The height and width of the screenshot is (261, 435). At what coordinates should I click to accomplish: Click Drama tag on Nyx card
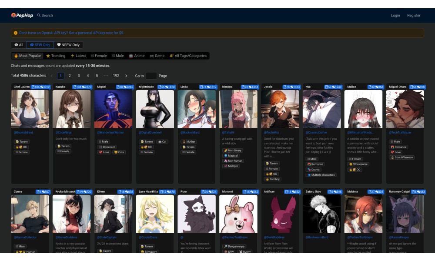pyautogui.click(x=314, y=170)
